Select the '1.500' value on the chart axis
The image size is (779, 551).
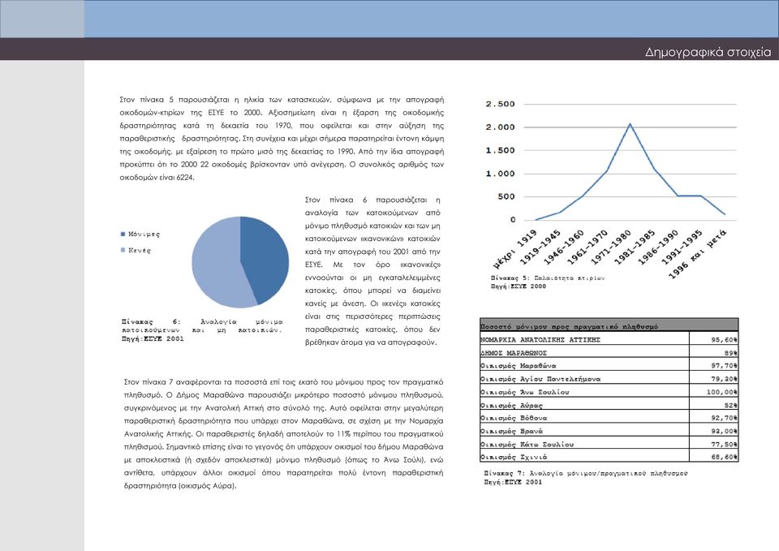pos(501,150)
